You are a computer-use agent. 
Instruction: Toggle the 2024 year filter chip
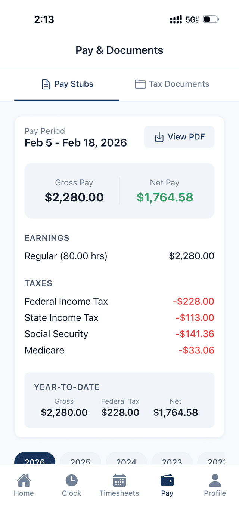click(126, 462)
